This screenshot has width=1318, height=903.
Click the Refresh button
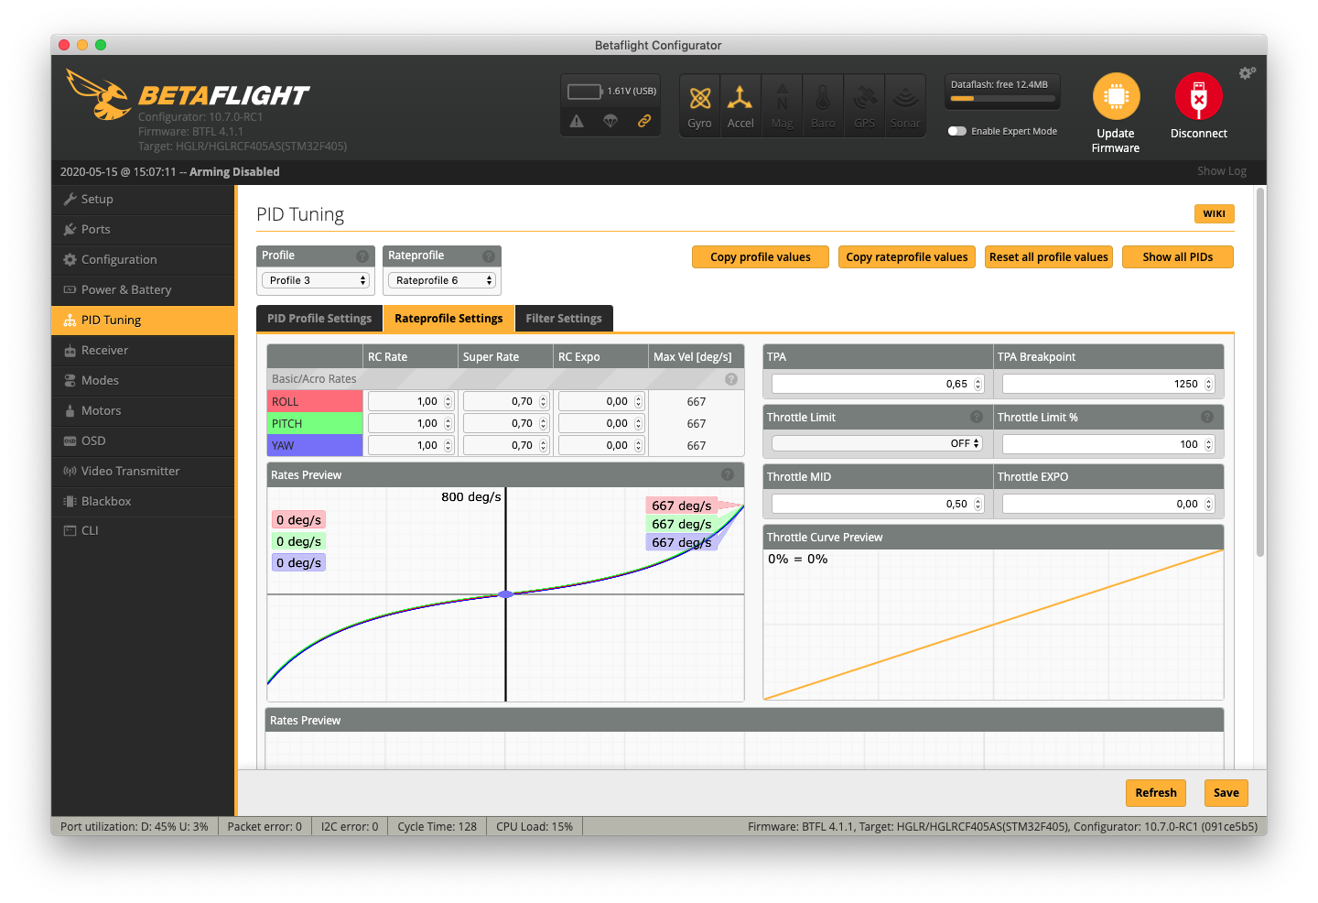(1156, 793)
